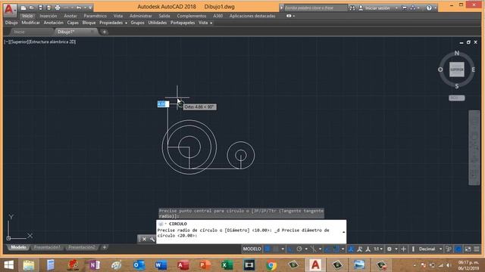The image size is (485, 272).
Task: Click the search binoculars icon
Action: click(352, 8)
